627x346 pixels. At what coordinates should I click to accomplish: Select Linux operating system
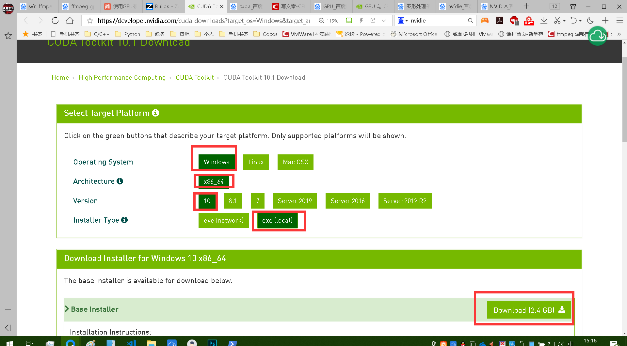coord(256,162)
